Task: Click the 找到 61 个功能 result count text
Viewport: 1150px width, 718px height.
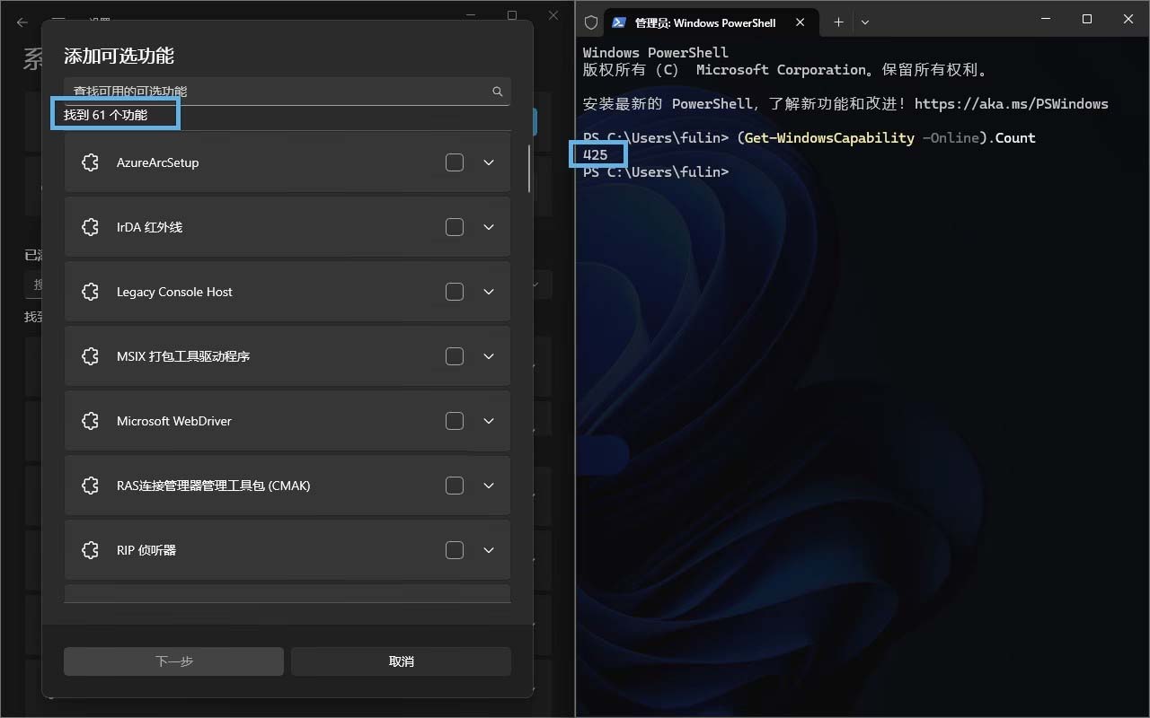Action: (x=105, y=115)
